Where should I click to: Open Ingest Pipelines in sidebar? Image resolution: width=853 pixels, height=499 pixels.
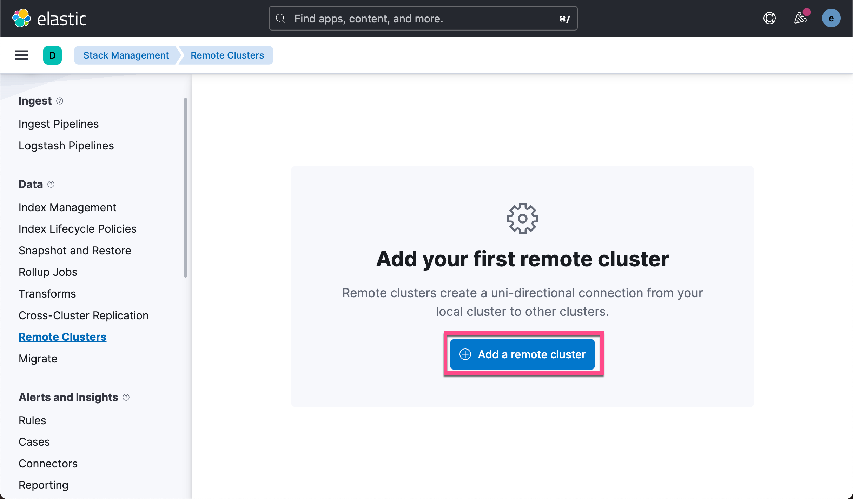click(x=58, y=124)
